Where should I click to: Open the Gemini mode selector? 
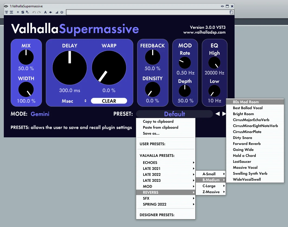(40, 114)
